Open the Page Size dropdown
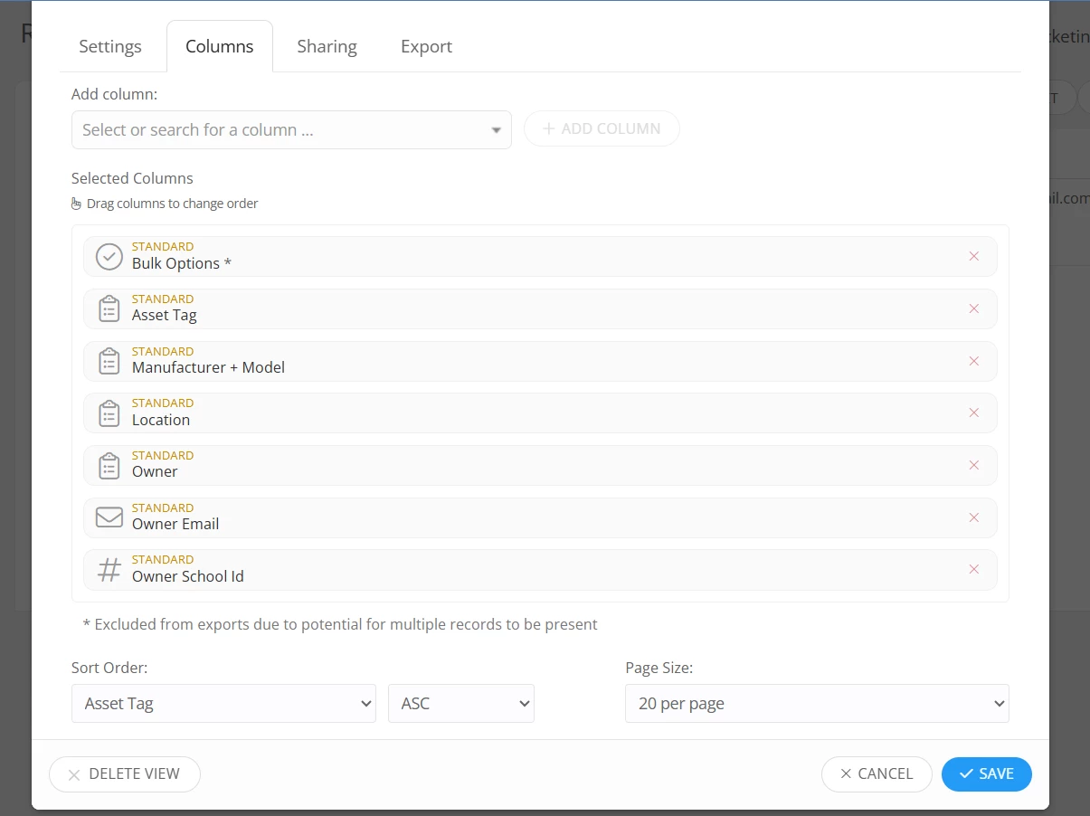The image size is (1090, 816). pyautogui.click(x=817, y=703)
